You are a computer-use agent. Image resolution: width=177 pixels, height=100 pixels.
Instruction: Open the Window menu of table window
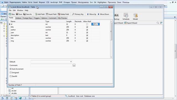click(20, 10)
